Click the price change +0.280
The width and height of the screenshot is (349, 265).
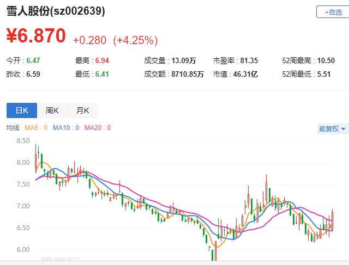pos(89,40)
